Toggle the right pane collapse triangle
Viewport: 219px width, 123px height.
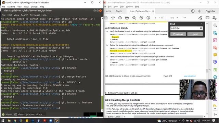210,70
